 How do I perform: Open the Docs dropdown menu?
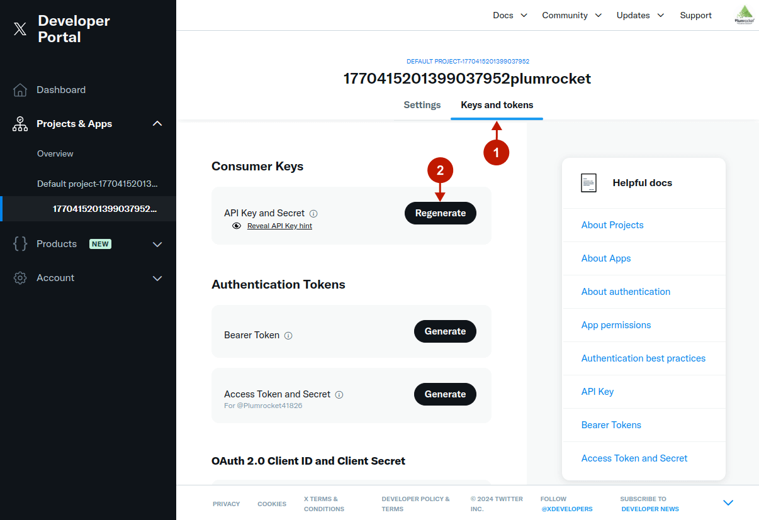click(510, 15)
